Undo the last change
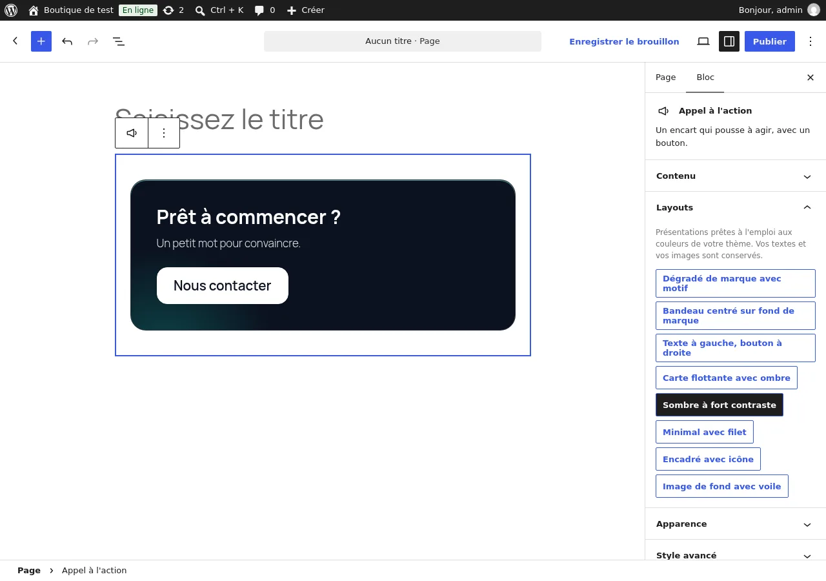 67,41
